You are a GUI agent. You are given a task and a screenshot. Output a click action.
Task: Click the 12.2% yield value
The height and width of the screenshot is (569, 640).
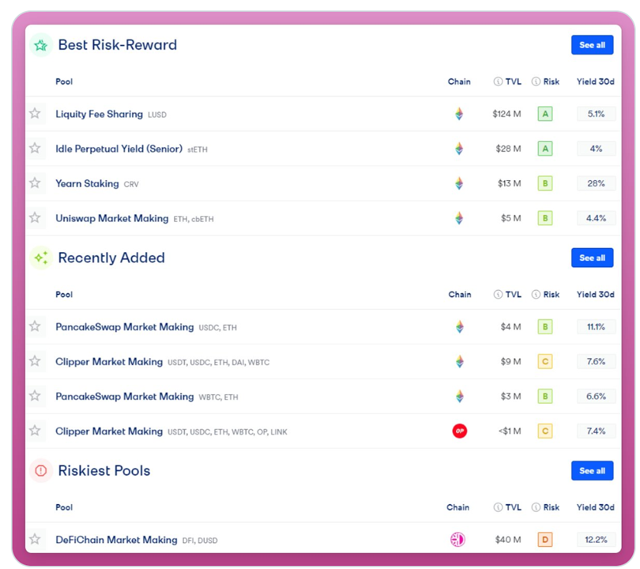coord(596,540)
